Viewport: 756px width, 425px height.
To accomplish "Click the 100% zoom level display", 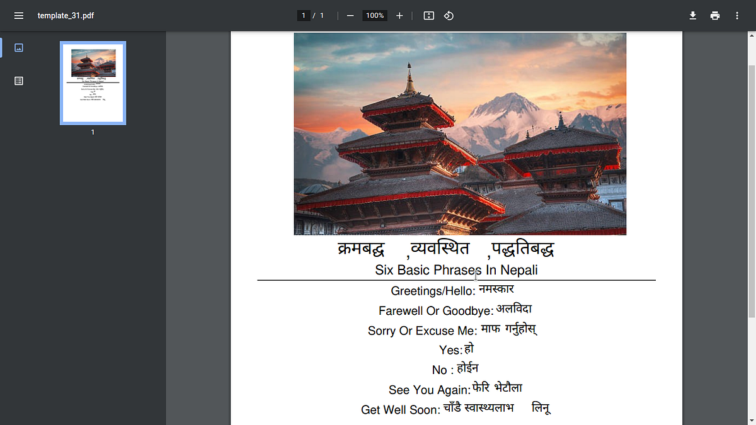I will (x=374, y=15).
